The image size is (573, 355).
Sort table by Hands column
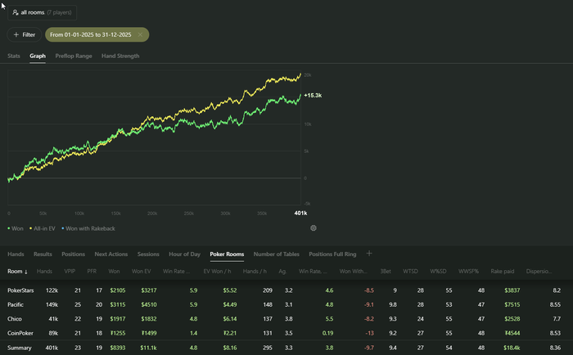(44, 271)
